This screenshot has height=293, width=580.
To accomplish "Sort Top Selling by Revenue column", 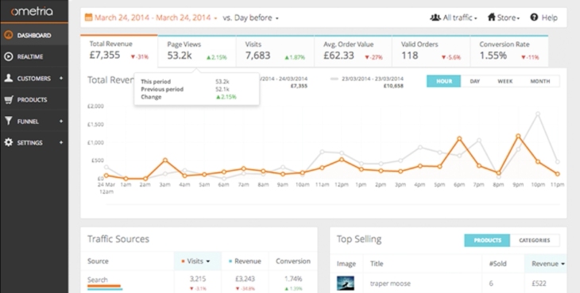I will (548, 264).
